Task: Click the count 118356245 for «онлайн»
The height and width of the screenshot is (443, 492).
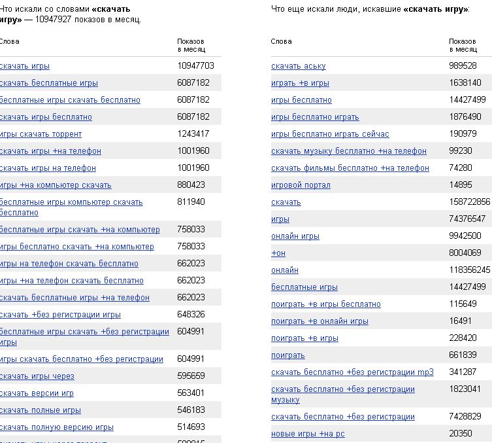Action: (469, 270)
